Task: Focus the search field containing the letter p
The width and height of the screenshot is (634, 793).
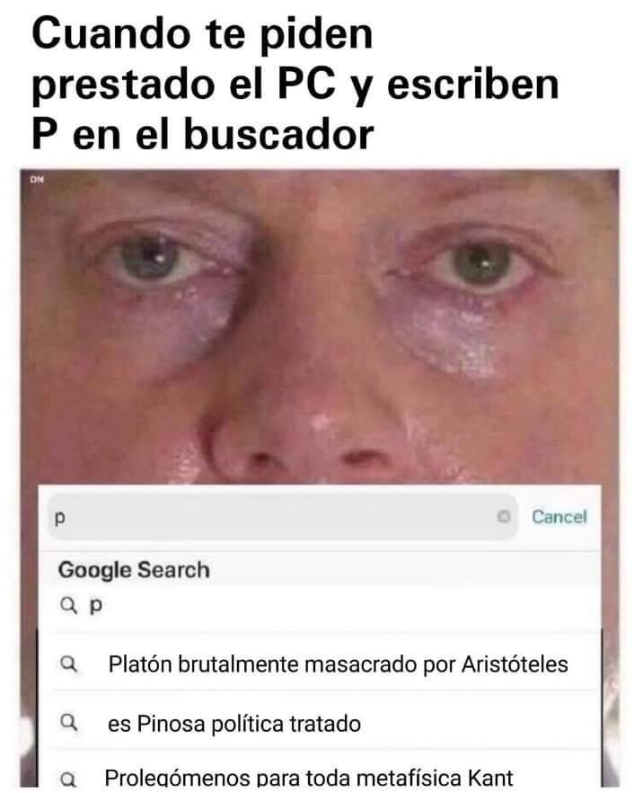Action: coord(283,517)
